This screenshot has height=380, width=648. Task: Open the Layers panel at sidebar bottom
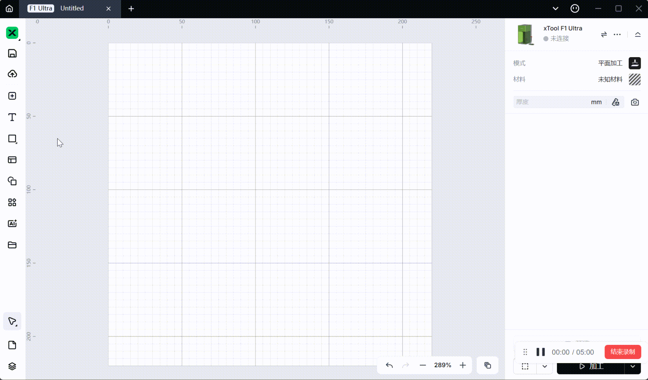12,366
